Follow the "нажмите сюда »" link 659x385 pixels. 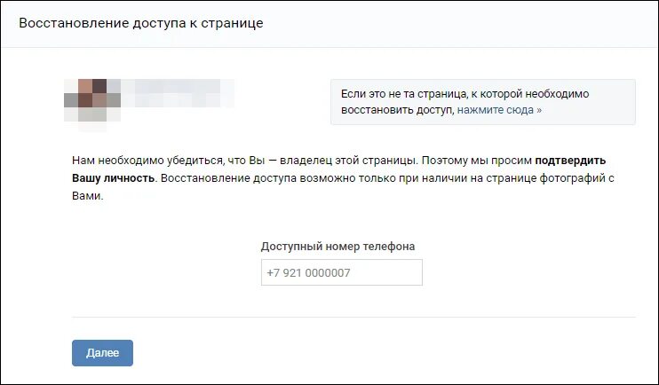499,111
